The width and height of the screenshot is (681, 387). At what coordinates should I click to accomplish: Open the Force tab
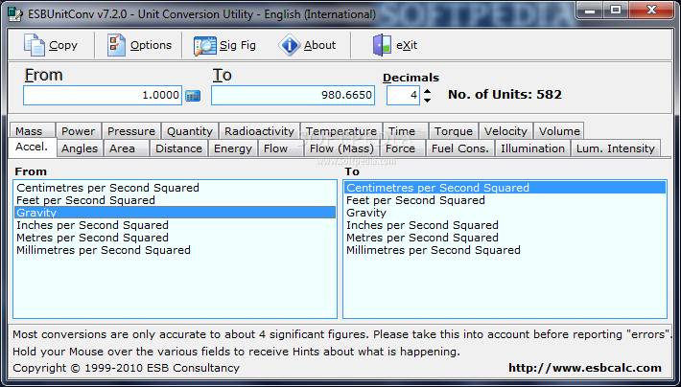[403, 148]
